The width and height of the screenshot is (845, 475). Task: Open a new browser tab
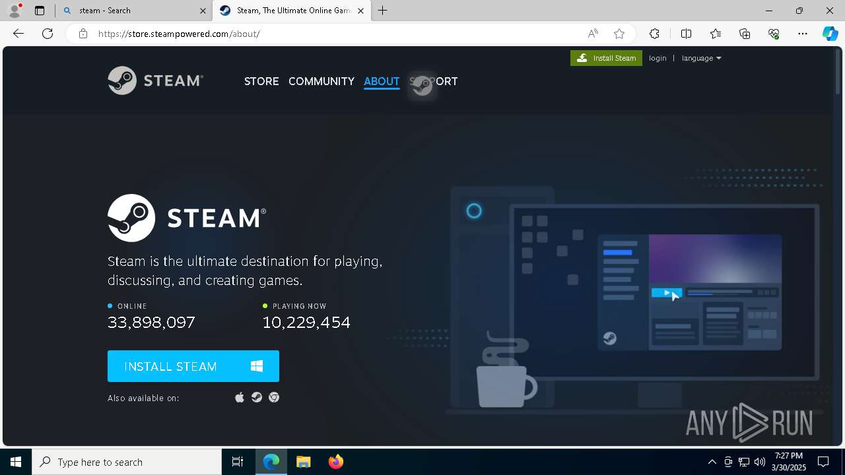(x=383, y=11)
